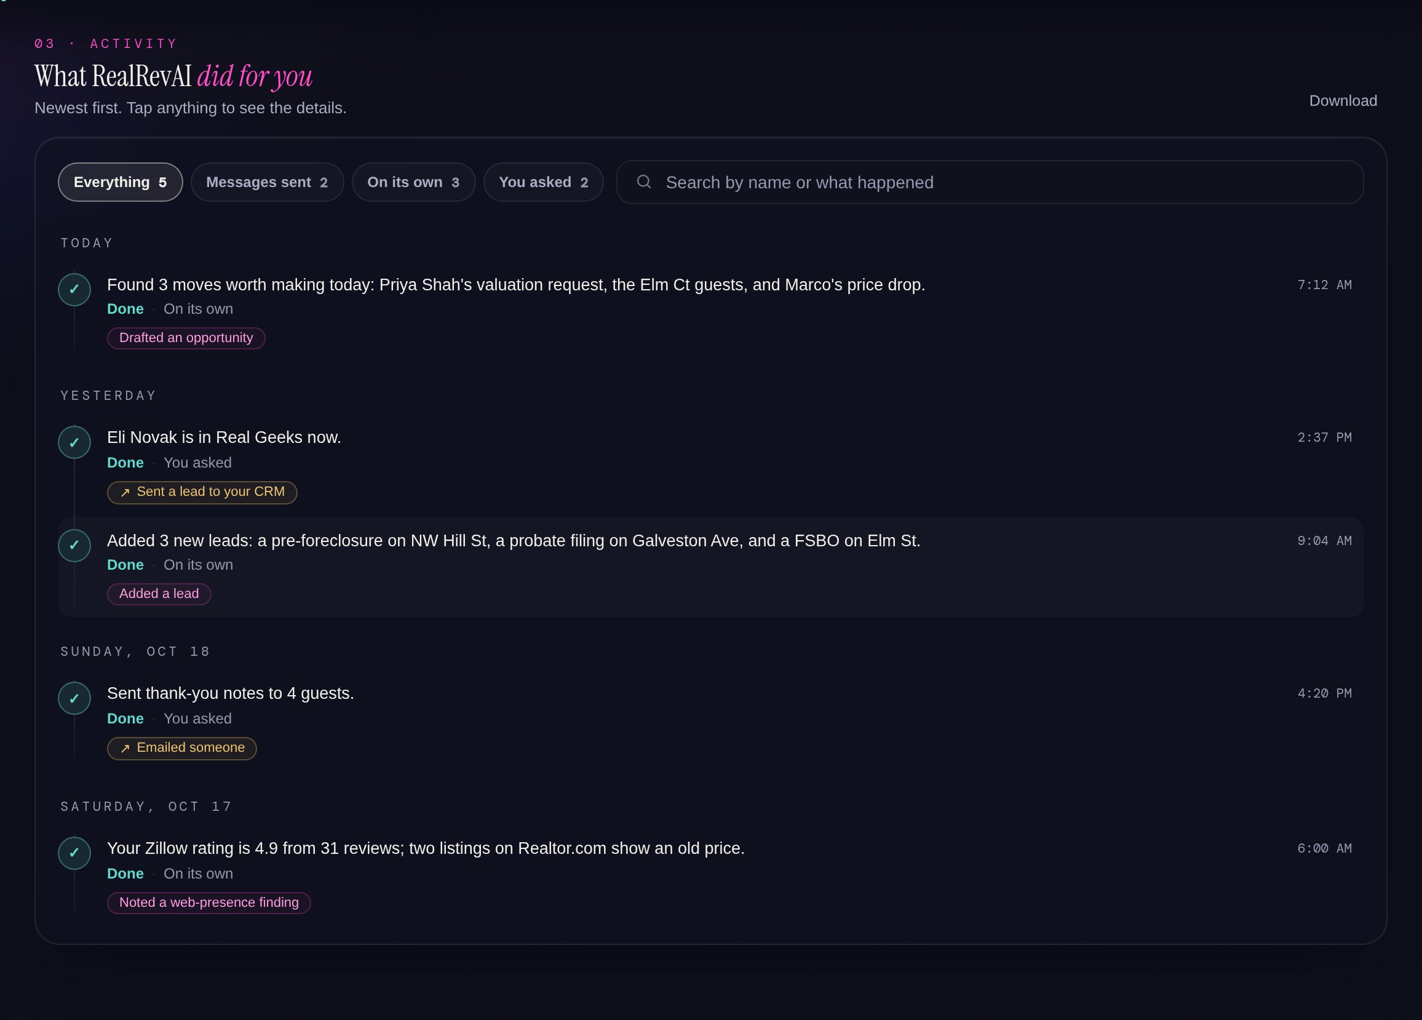Click the checkmark icon beside thank-you notes entry

(74, 698)
